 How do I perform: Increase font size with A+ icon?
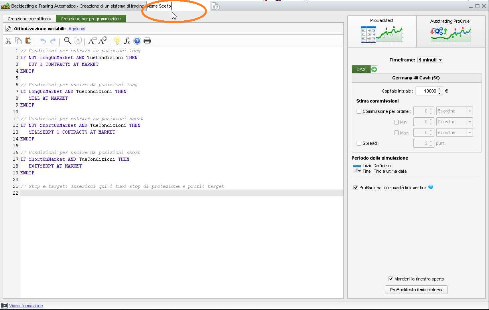pyautogui.click(x=103, y=41)
